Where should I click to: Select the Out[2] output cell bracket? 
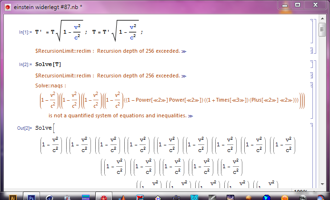[312, 155]
